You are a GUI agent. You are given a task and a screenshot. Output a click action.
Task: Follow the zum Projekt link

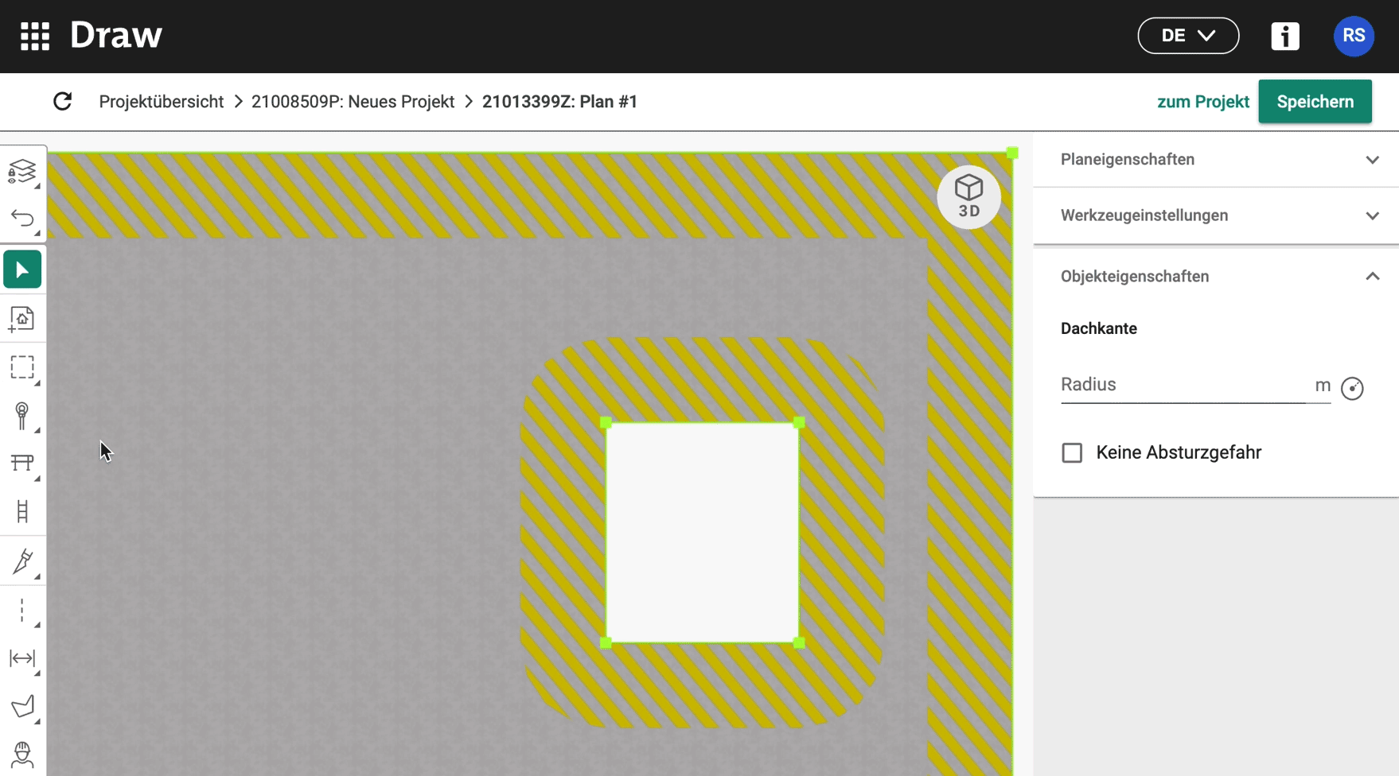pos(1202,102)
